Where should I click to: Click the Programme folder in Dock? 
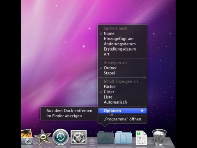pos(105,137)
